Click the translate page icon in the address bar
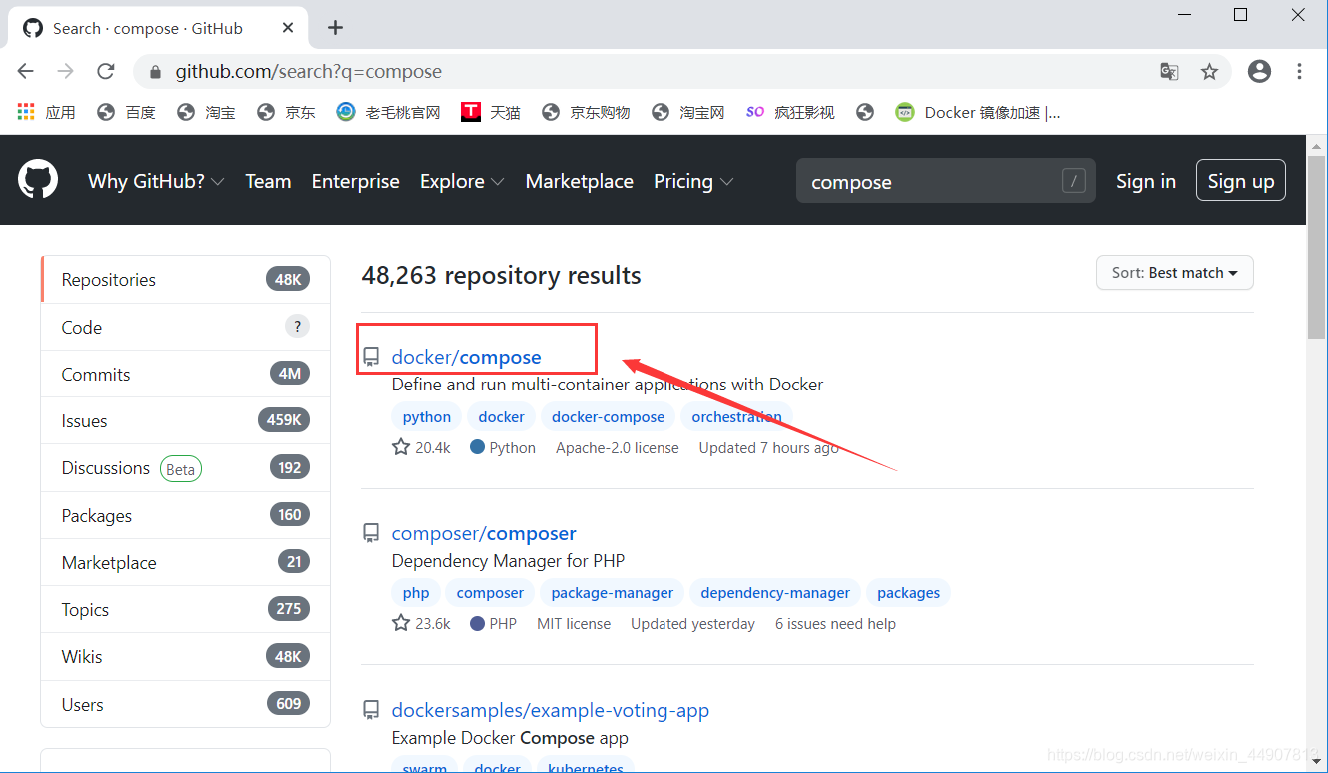 (1169, 71)
